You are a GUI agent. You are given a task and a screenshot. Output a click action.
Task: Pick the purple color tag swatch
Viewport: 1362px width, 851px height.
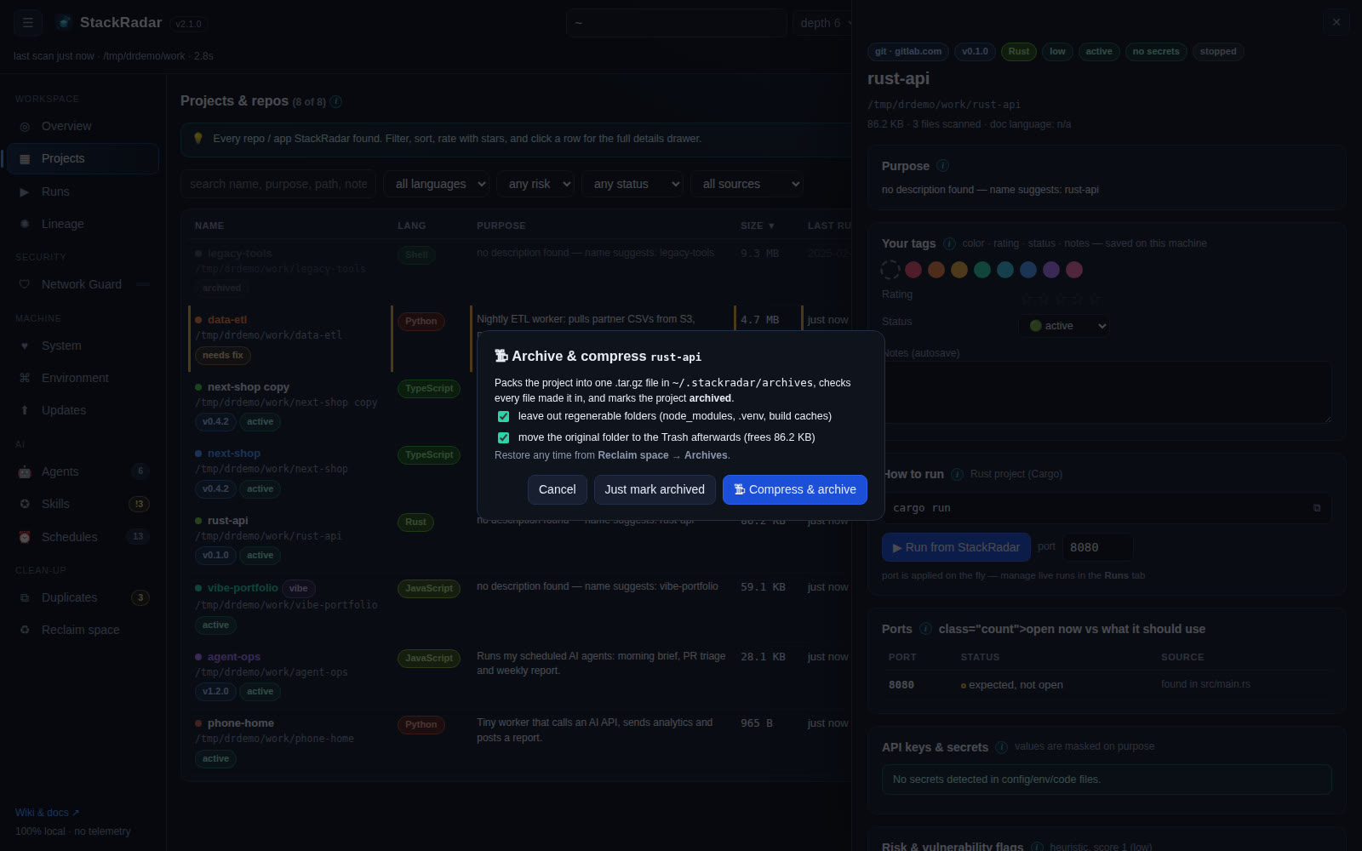(1051, 270)
